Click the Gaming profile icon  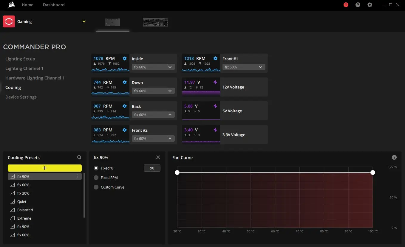tap(9, 21)
